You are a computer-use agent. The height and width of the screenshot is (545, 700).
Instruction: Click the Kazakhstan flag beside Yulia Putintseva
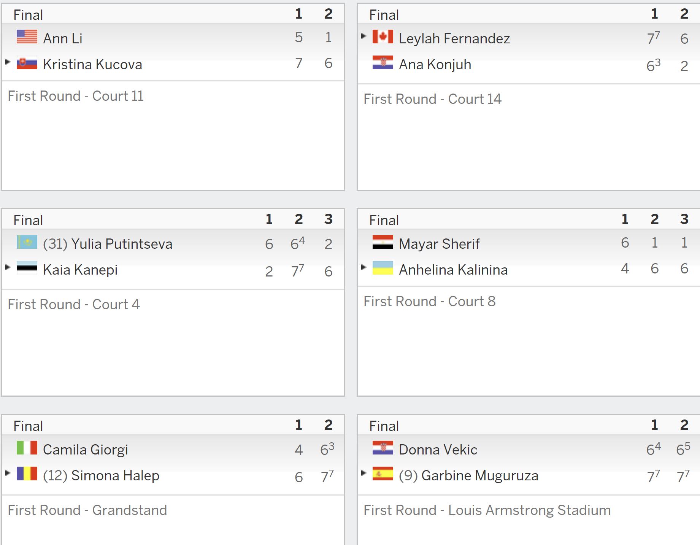pos(27,242)
